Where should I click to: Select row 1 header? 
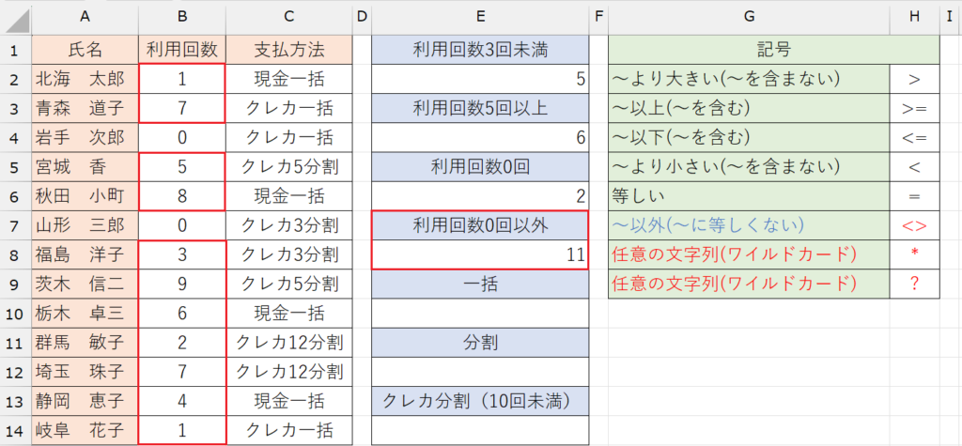tap(15, 49)
